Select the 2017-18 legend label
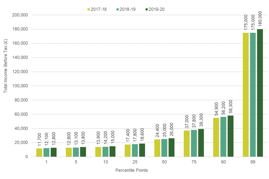The width and height of the screenshot is (269, 179). tap(99, 9)
